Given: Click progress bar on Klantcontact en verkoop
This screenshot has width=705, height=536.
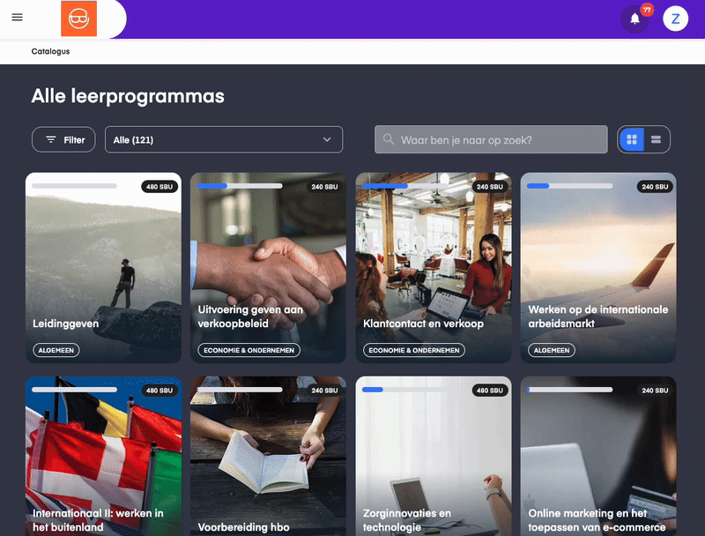Looking at the screenshot, I should [x=404, y=186].
